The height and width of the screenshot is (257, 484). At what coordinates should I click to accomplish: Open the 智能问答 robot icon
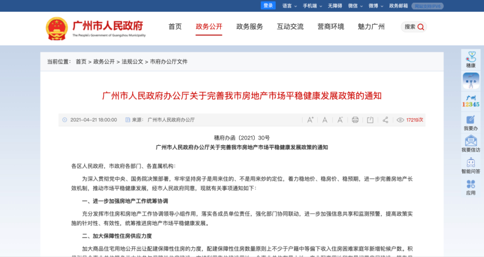(471, 165)
